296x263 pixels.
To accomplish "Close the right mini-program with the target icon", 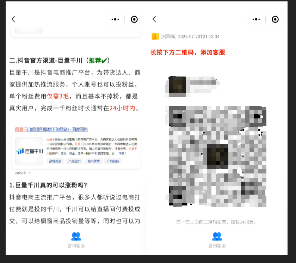I will [x=275, y=19].
